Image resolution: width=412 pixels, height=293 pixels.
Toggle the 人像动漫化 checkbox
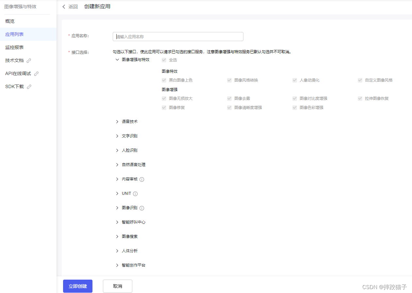pos(295,80)
